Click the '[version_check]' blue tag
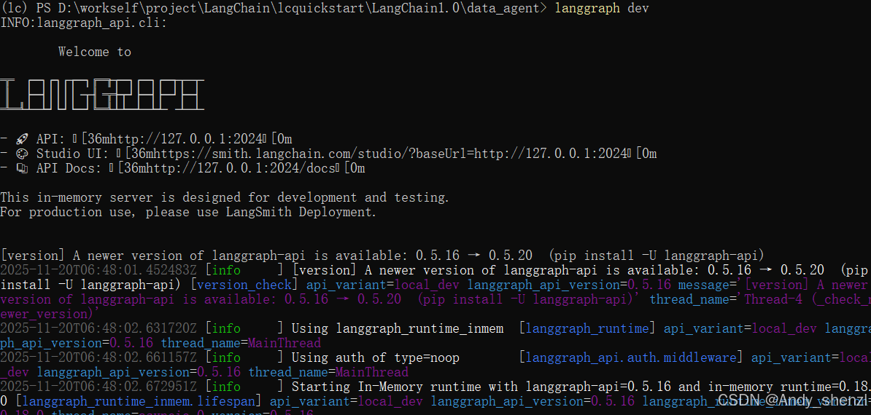 click(244, 285)
